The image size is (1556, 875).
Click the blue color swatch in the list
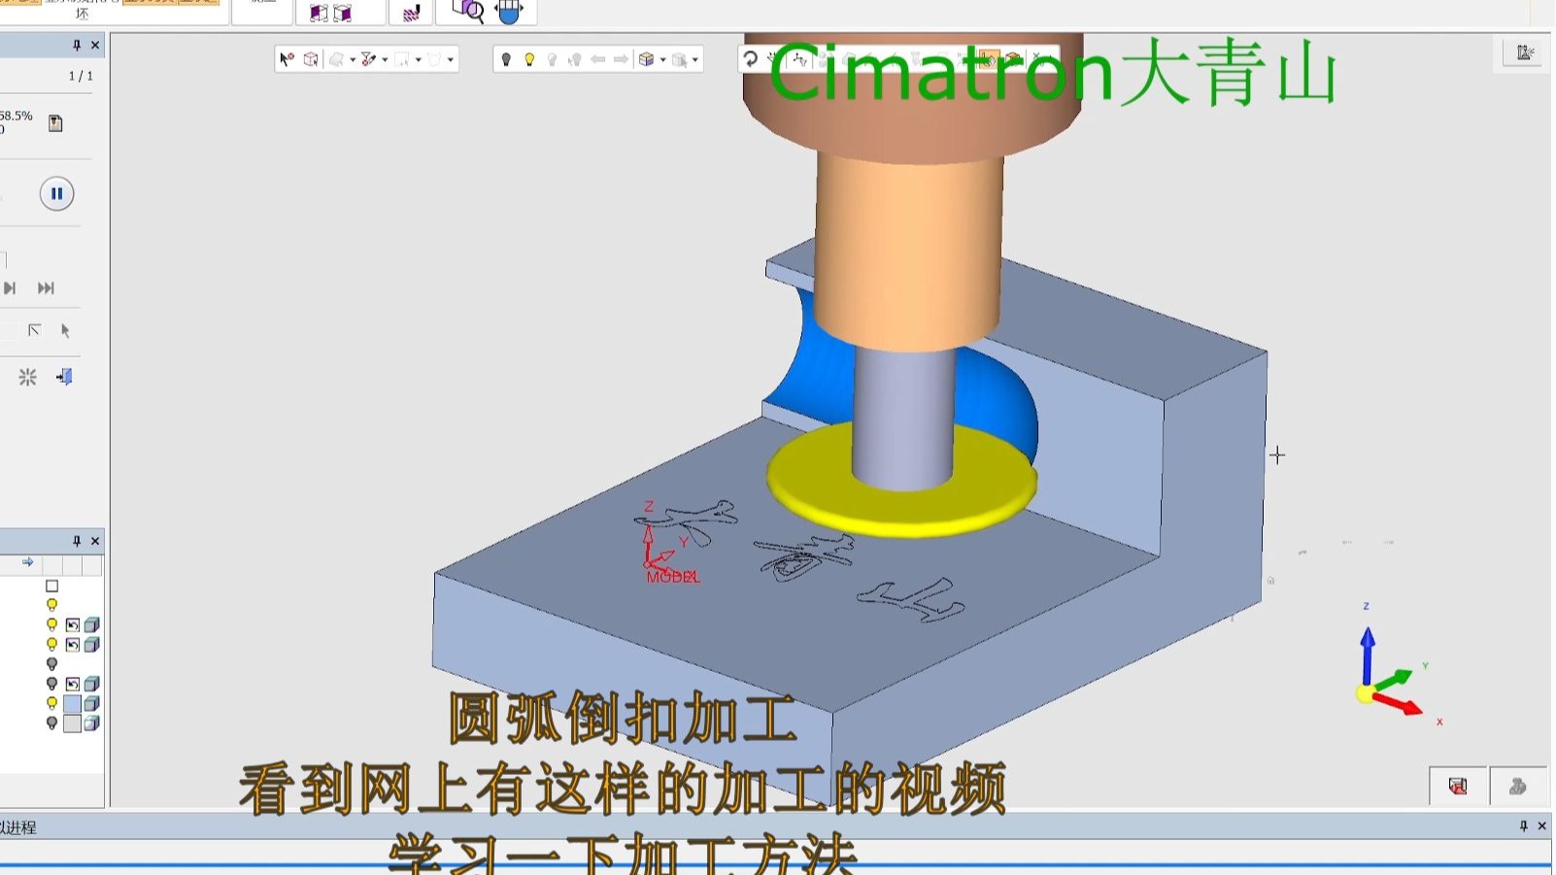tap(73, 703)
